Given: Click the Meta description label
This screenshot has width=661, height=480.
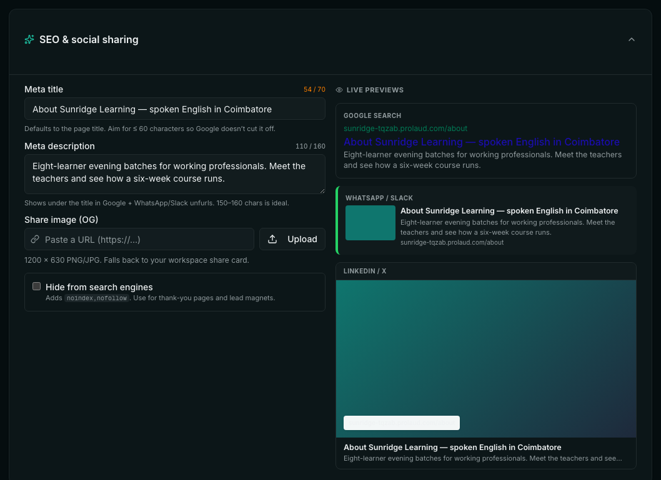Looking at the screenshot, I should coord(59,146).
